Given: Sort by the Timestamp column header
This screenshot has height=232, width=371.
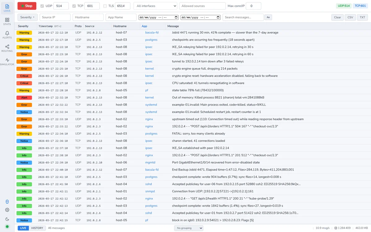Looking at the screenshot, I should click(x=50, y=26).
